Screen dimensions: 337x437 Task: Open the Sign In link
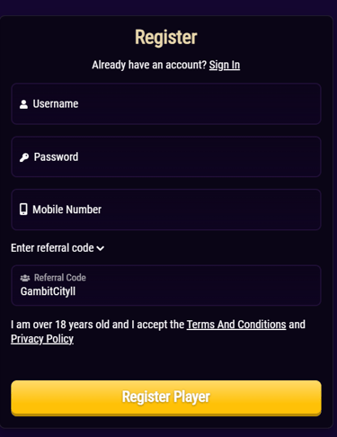tap(225, 65)
